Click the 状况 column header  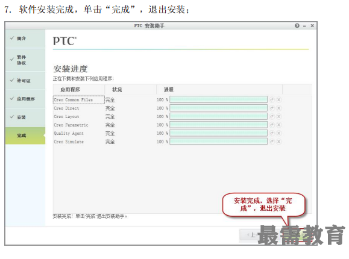[x=130, y=90]
